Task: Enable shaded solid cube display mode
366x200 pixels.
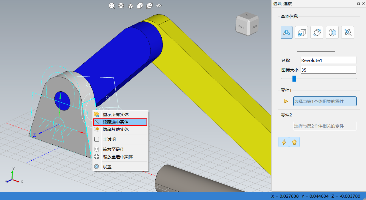Action: 140,6
